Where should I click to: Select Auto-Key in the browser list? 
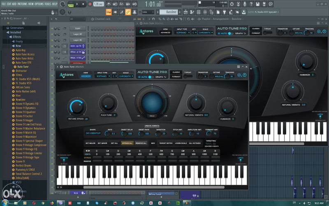[x=21, y=50]
